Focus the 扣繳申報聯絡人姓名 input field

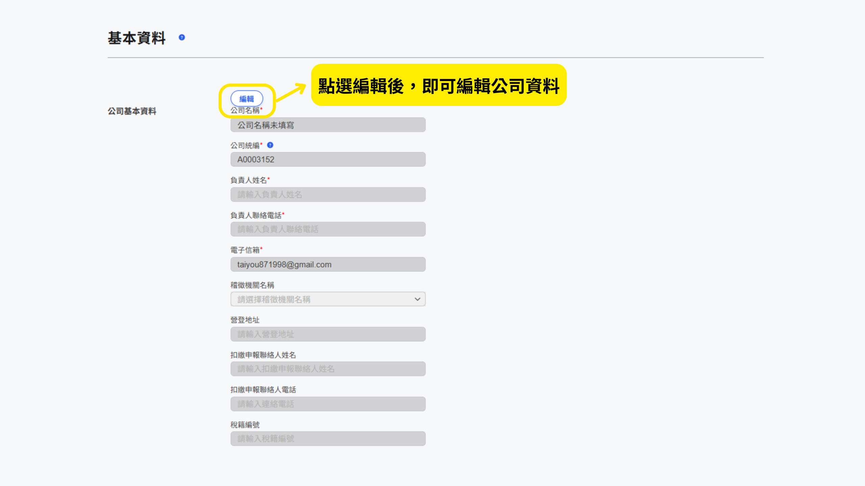(327, 369)
